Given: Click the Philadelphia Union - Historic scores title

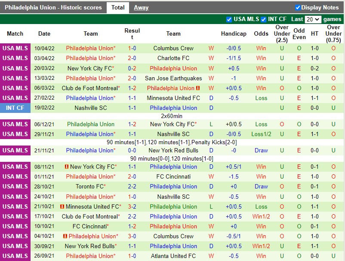Looking at the screenshot, I should 53,8.
